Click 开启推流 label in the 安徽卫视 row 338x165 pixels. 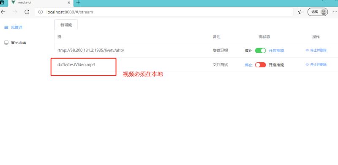pyautogui.click(x=276, y=51)
